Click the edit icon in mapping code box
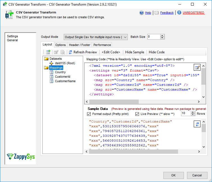The width and height of the screenshot is (212, 182). 197,67
